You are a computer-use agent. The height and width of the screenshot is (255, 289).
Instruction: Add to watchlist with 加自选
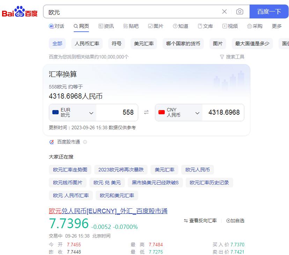point(235,221)
